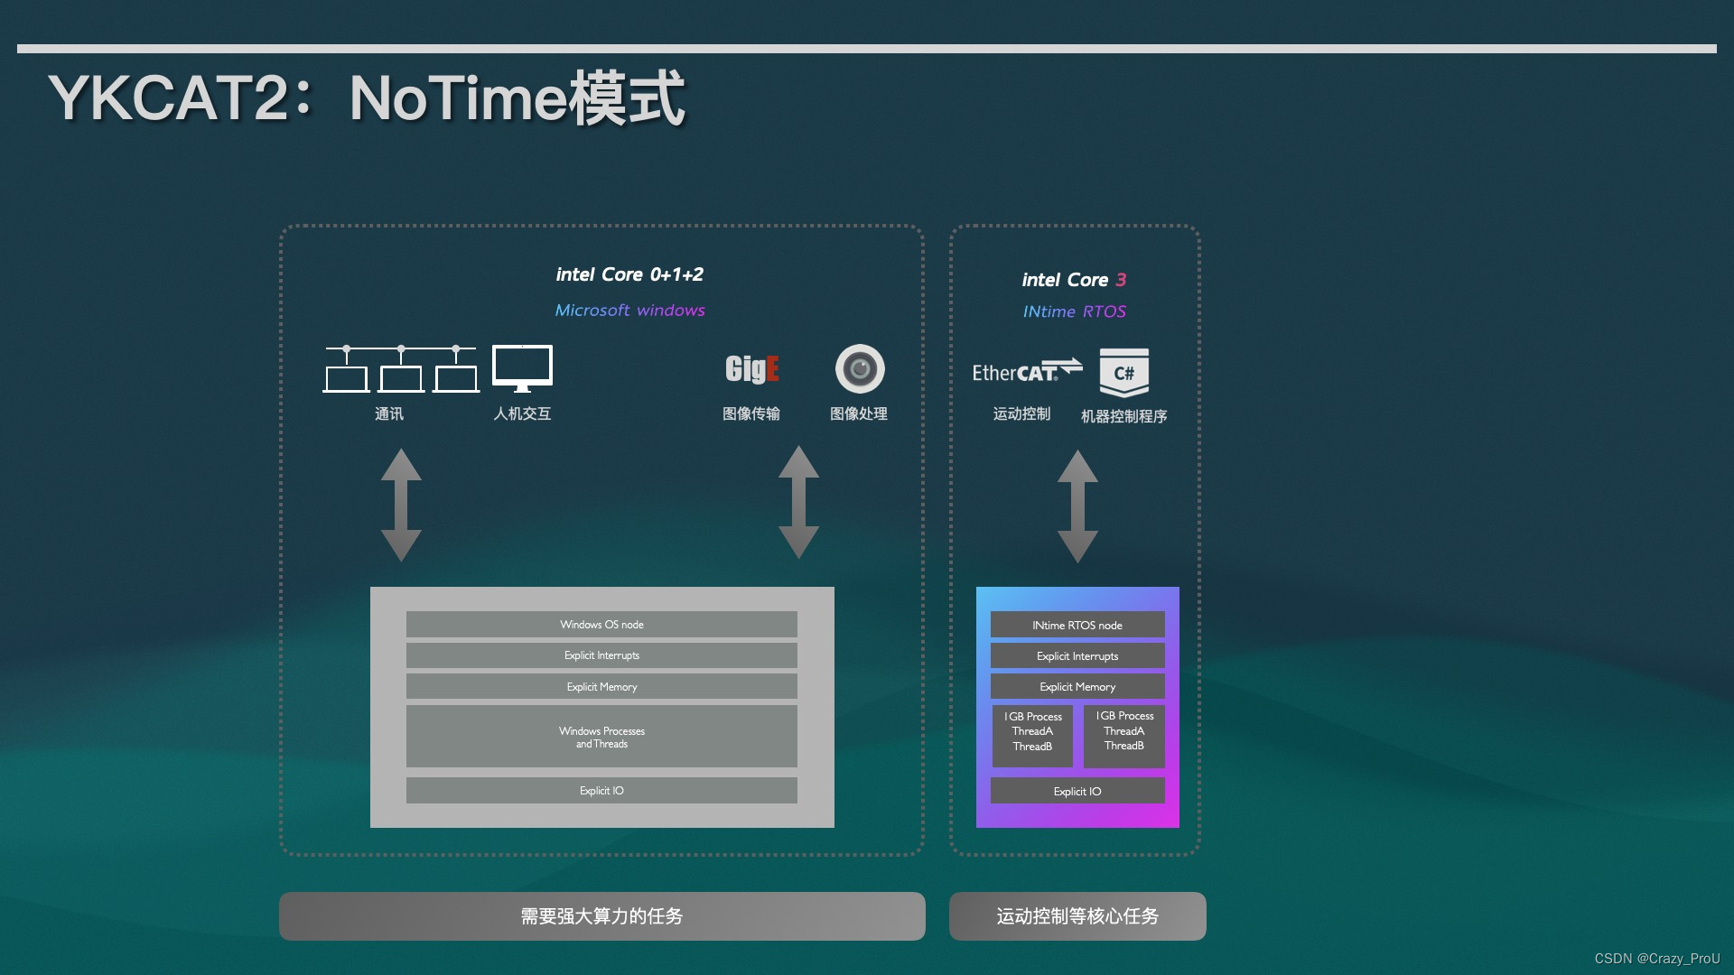Click the 图像传输 label
This screenshot has width=1734, height=975.
751,413
